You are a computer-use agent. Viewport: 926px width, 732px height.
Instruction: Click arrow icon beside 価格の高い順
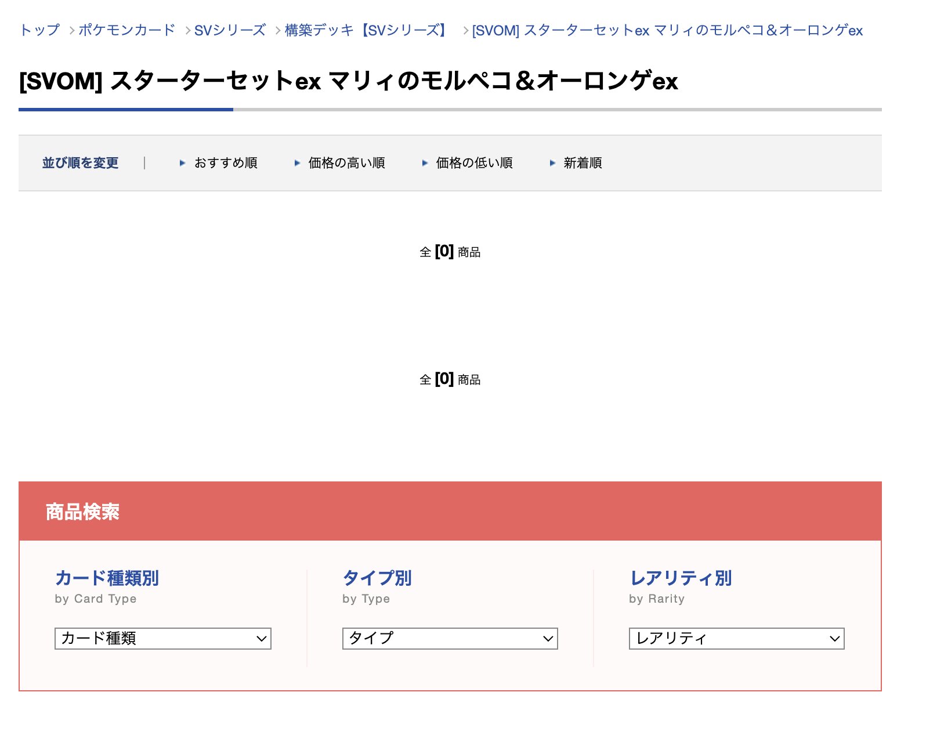point(297,163)
